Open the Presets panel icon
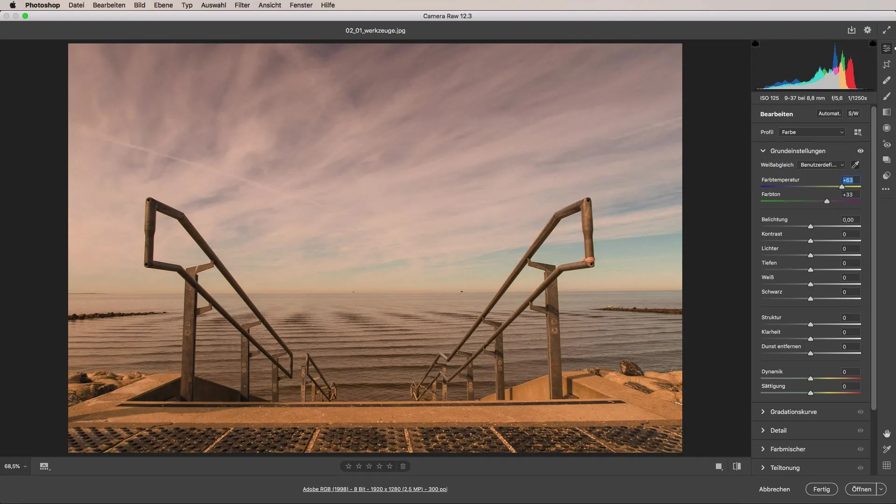This screenshot has height=504, width=896. [887, 175]
